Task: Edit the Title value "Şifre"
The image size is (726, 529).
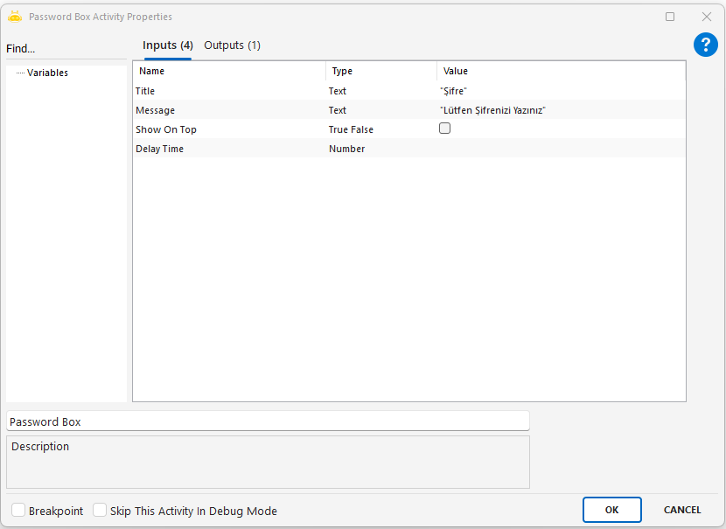Action: point(560,91)
